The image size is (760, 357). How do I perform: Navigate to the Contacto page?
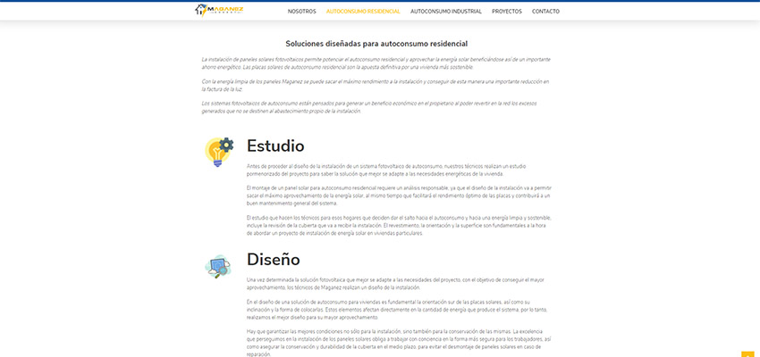(545, 12)
